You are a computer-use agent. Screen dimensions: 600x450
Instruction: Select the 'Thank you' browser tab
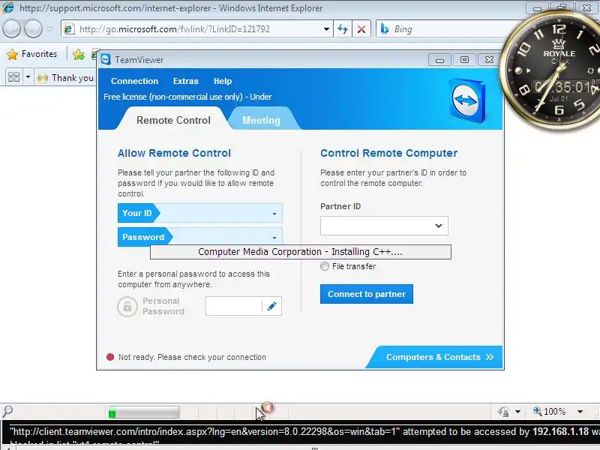click(66, 78)
